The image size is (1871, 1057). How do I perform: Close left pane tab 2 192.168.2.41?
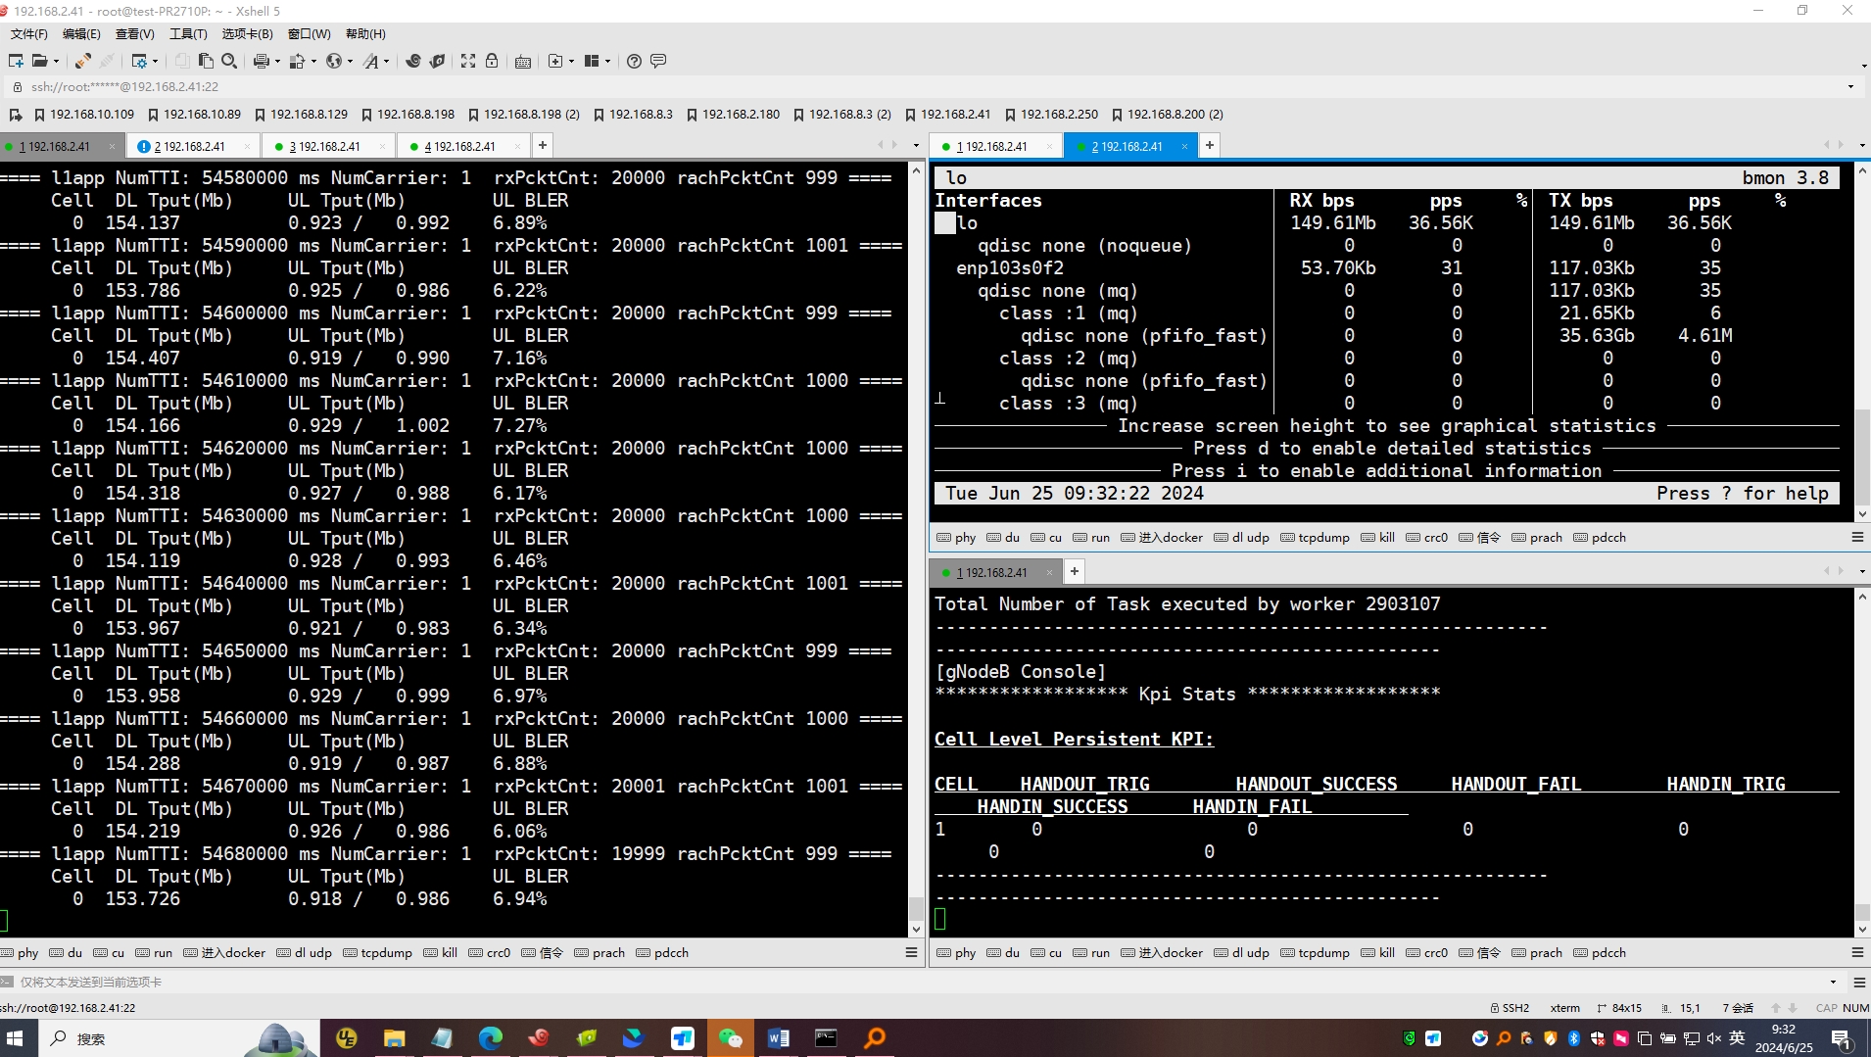click(x=247, y=146)
